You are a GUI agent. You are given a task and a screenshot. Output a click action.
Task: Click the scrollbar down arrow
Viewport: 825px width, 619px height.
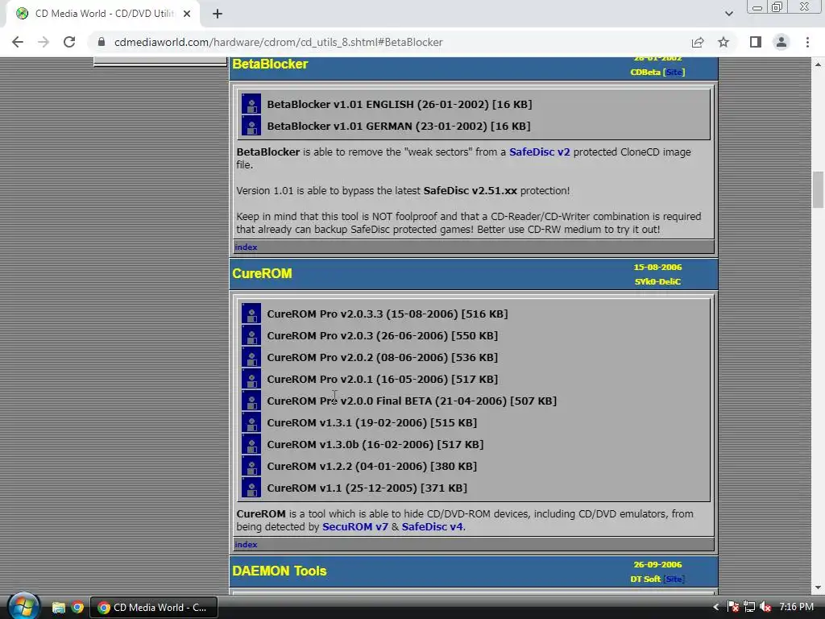(818, 588)
